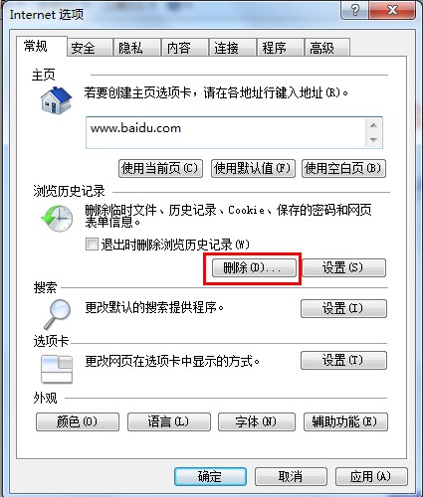423x497 pixels.
Task: Click the homepage address box up arrow
Action: (x=373, y=125)
